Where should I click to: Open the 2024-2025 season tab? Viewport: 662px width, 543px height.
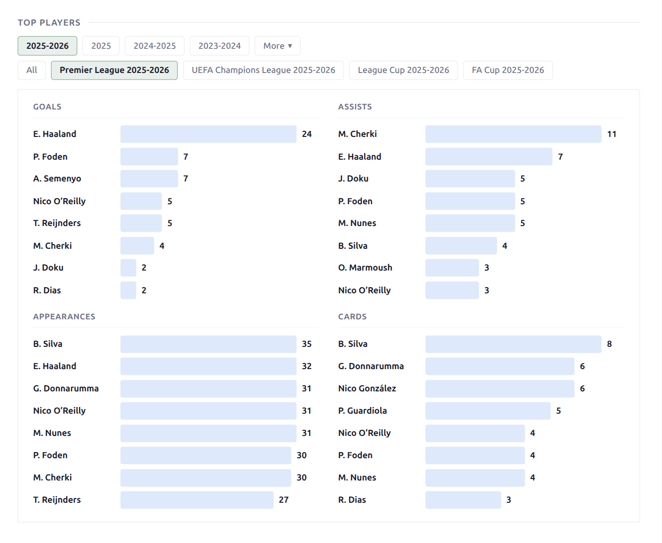click(x=155, y=46)
